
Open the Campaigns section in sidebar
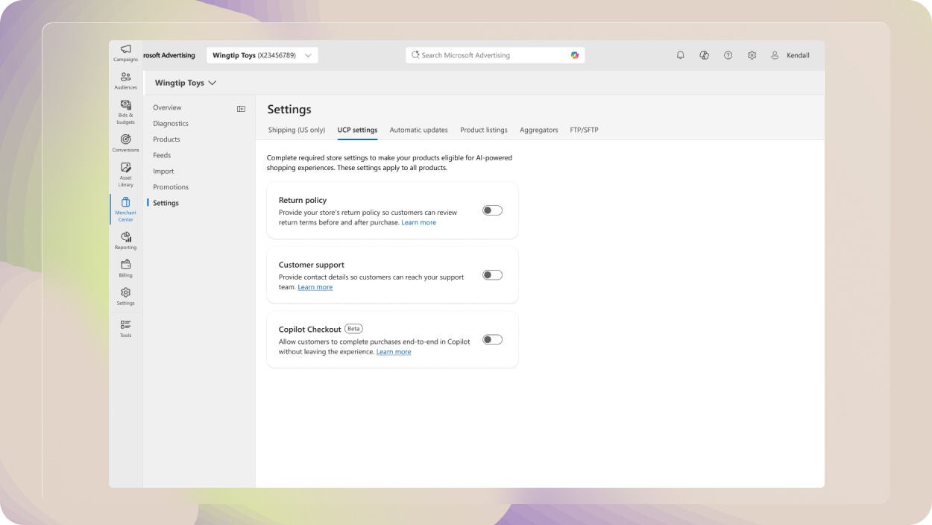pyautogui.click(x=125, y=51)
